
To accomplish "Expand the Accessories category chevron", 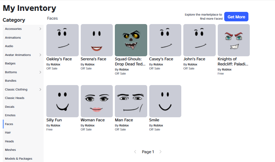I will pos(40,29).
